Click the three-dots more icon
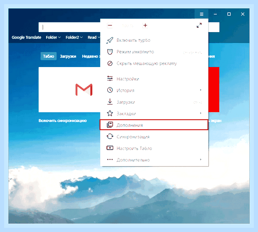Image resolution: width=258 pixels, height=232 pixels. click(x=110, y=160)
